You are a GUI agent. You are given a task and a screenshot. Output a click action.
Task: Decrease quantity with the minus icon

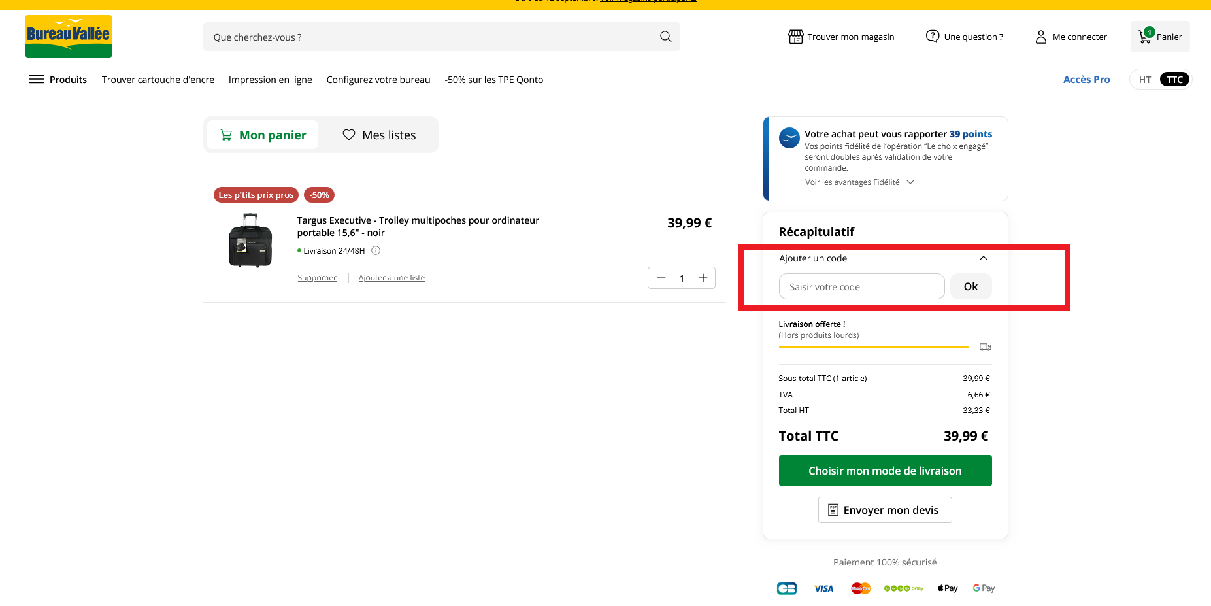click(661, 278)
